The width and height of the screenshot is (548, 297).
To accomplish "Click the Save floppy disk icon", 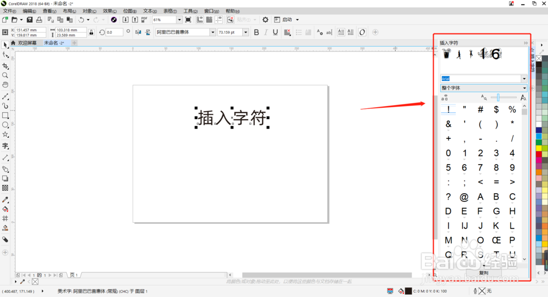I will [30, 20].
